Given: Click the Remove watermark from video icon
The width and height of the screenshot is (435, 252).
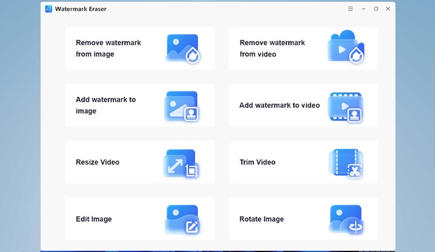Looking at the screenshot, I should click(x=346, y=48).
